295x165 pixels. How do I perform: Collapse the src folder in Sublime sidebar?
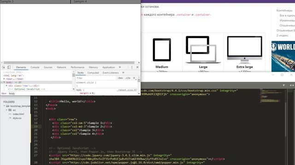tap(6, 110)
